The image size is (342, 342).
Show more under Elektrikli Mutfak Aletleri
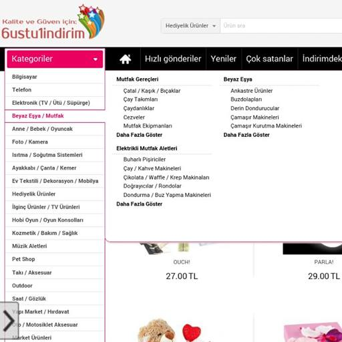(139, 204)
